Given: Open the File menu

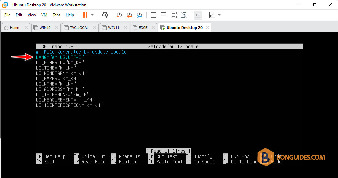Looking at the screenshot, I should click(x=7, y=15).
